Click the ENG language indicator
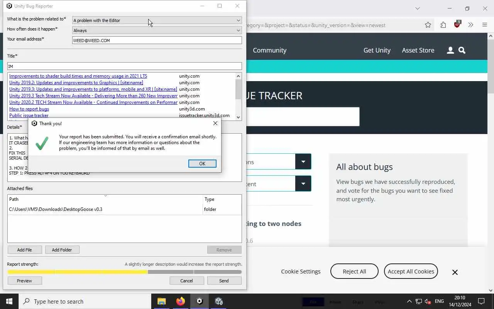The width and height of the screenshot is (494, 309). pos(439,301)
